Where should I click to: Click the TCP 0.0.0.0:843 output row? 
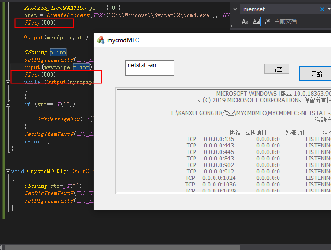tap(259, 159)
